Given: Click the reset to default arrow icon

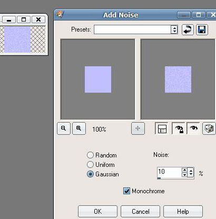Looking at the screenshot, I should click(x=188, y=29).
